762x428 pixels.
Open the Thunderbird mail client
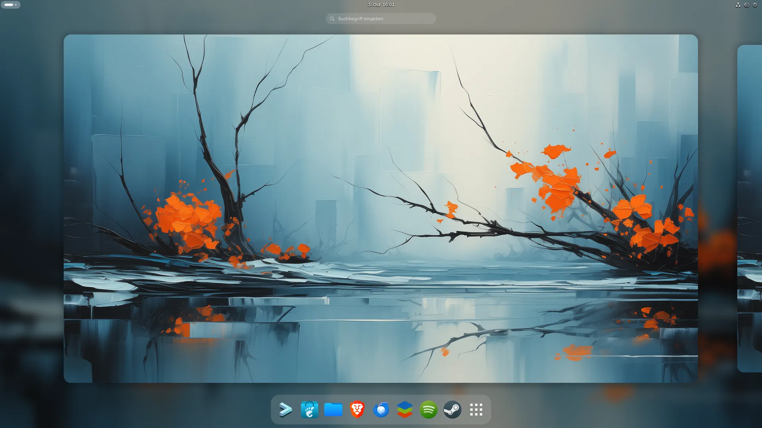pos(381,410)
